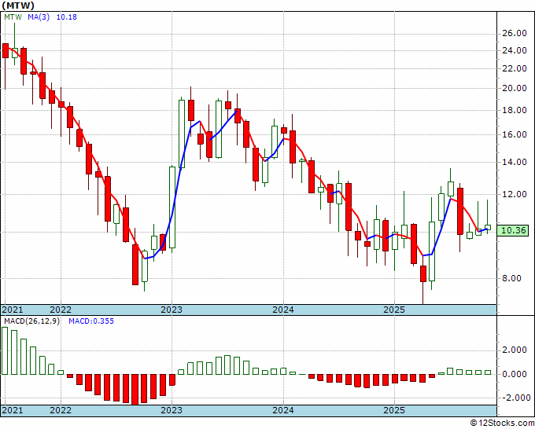Click the MACD(26,12,9) indicator label
This screenshot has height=429, width=535.
point(31,321)
